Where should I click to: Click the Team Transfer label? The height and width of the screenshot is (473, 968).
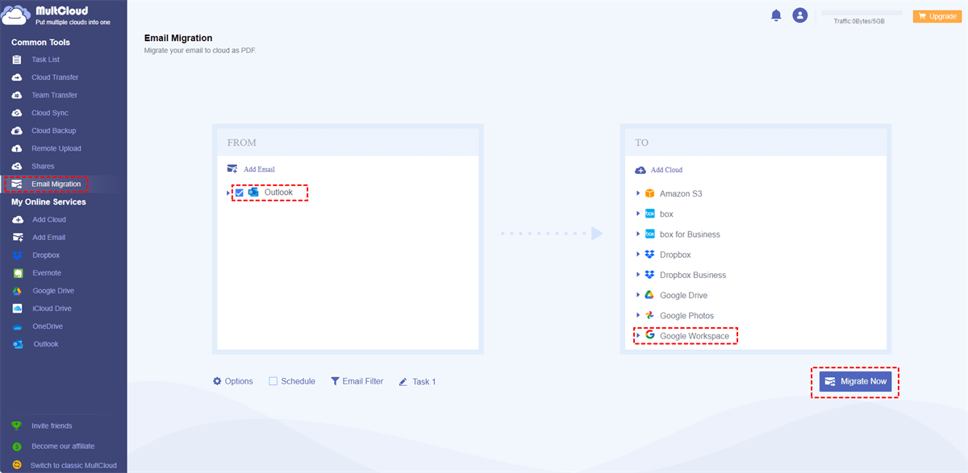point(55,95)
